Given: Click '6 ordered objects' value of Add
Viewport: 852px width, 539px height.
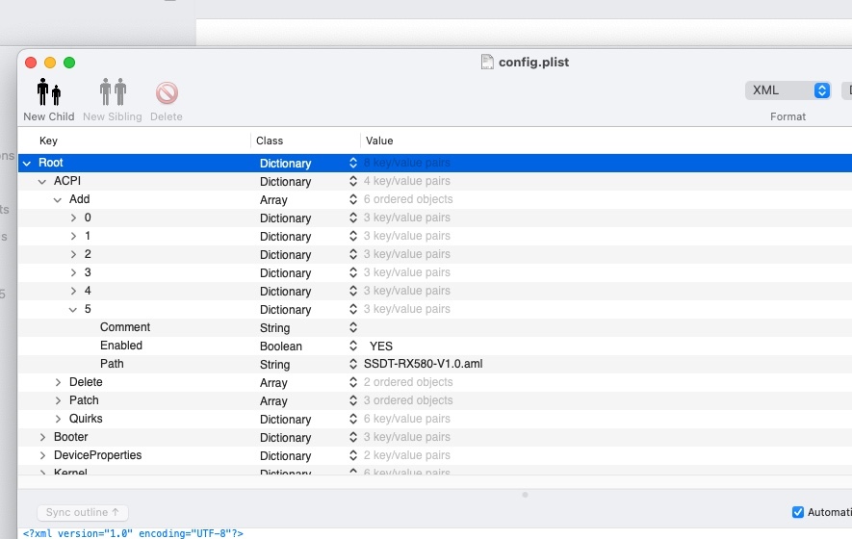Looking at the screenshot, I should (408, 199).
